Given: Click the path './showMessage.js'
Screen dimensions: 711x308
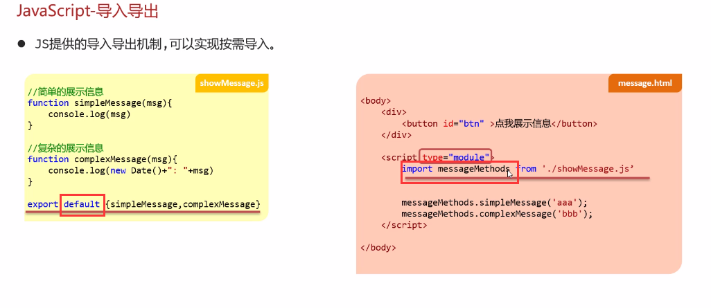Looking at the screenshot, I should [587, 169].
